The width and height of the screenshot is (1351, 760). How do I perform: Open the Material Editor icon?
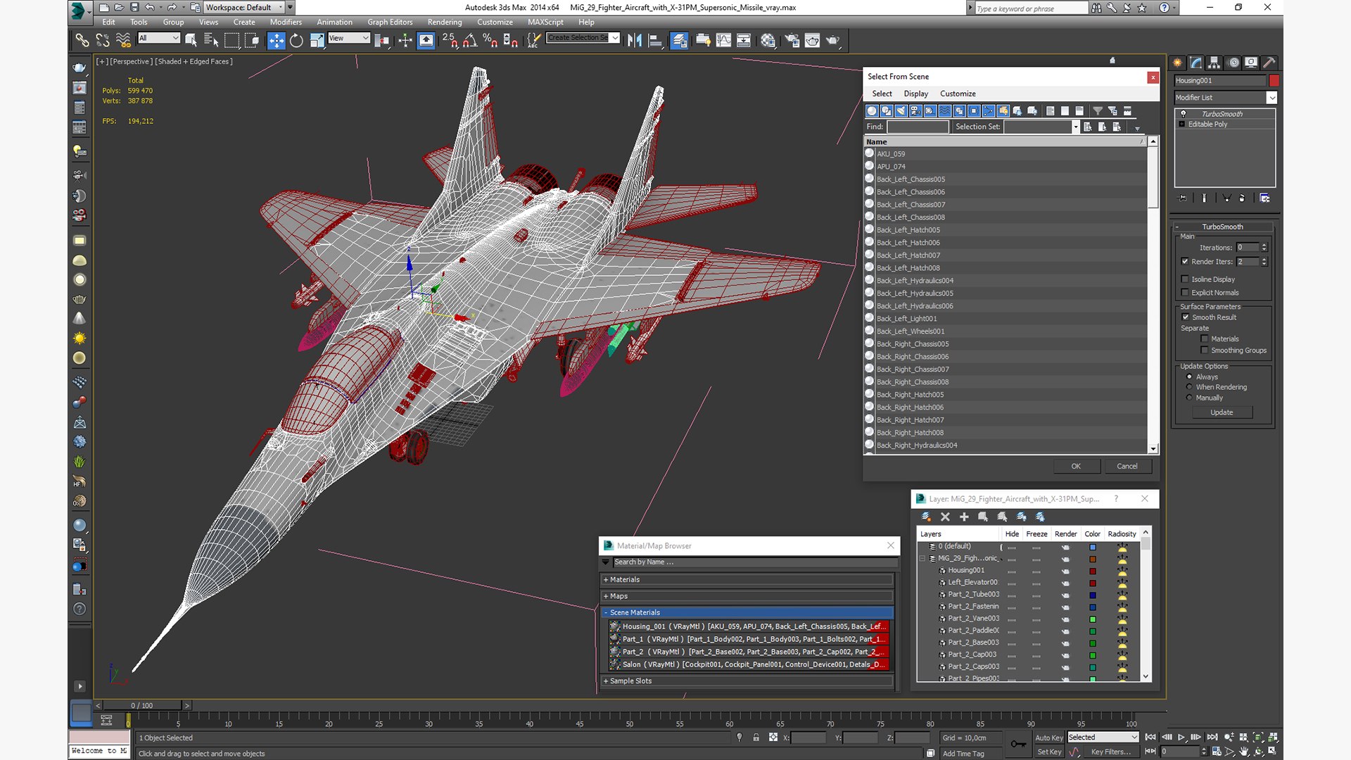[x=768, y=40]
